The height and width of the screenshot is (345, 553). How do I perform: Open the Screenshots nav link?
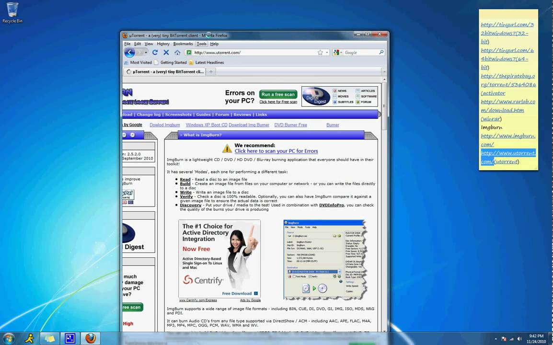pyautogui.click(x=178, y=115)
